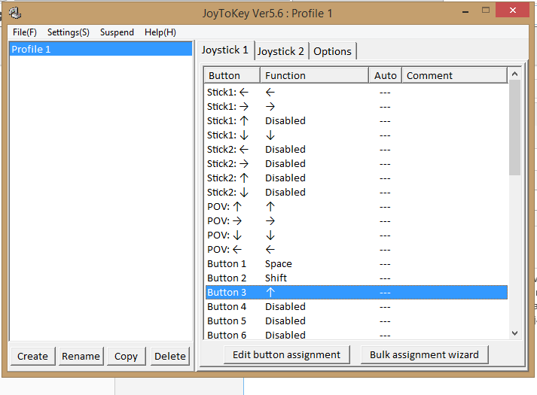Select the Stick1 down arrow row
The width and height of the screenshot is (537, 395).
click(x=356, y=135)
